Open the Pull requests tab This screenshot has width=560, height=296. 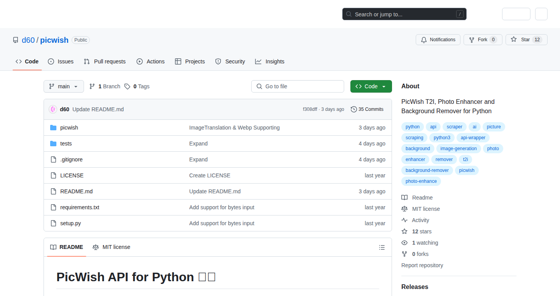point(105,61)
